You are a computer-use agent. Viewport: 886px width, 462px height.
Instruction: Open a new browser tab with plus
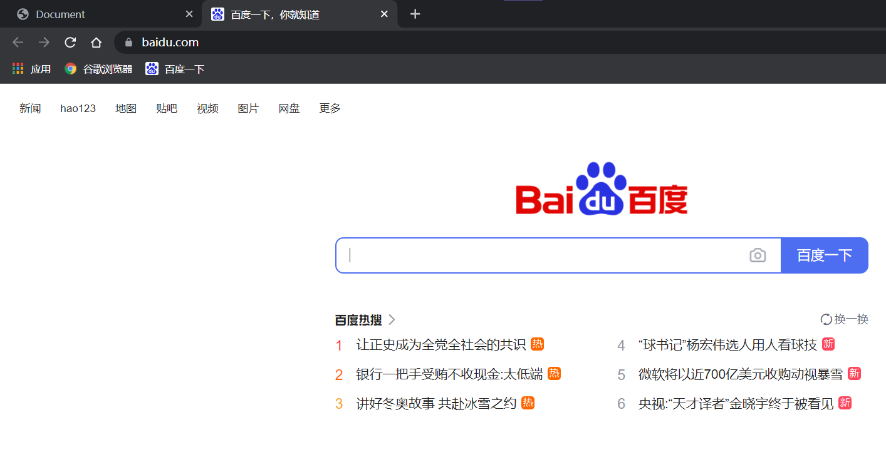tap(415, 14)
